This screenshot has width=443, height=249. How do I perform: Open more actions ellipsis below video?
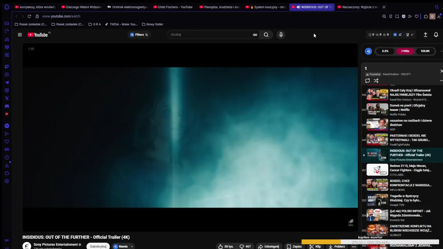pyautogui.click(x=354, y=247)
